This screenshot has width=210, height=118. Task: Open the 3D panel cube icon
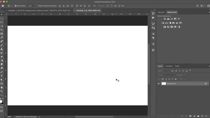[153, 50]
